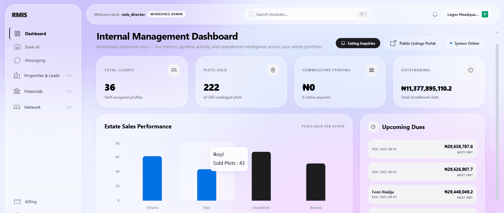
Task: Click the Upcoming Dues heading
Action: click(x=403, y=127)
